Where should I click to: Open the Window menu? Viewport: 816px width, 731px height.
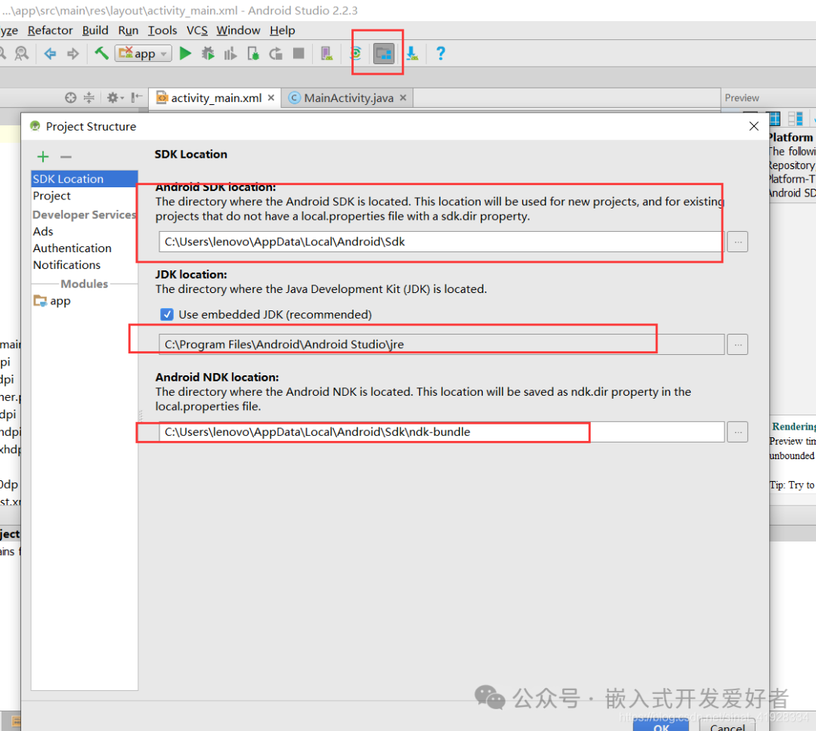pyautogui.click(x=238, y=30)
